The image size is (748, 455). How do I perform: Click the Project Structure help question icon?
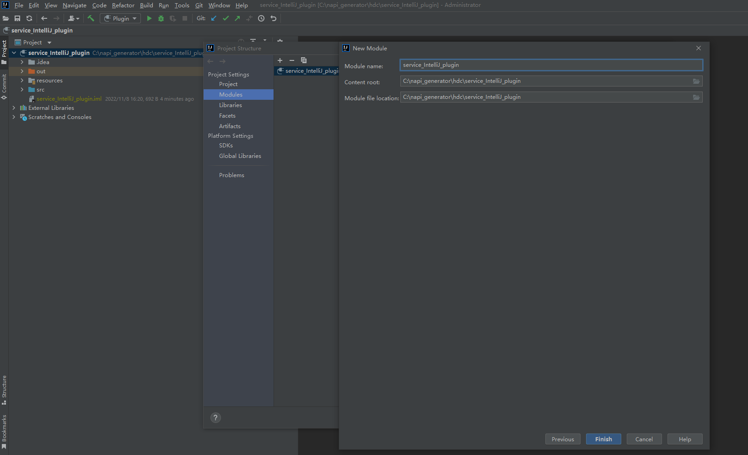coord(215,417)
